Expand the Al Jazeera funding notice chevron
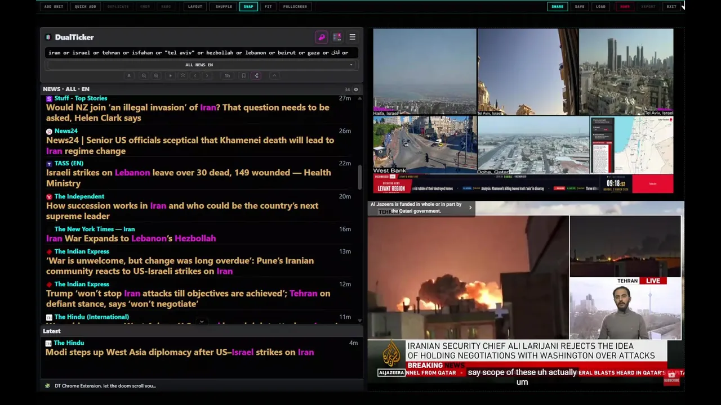Image resolution: width=721 pixels, height=405 pixels. (470, 208)
